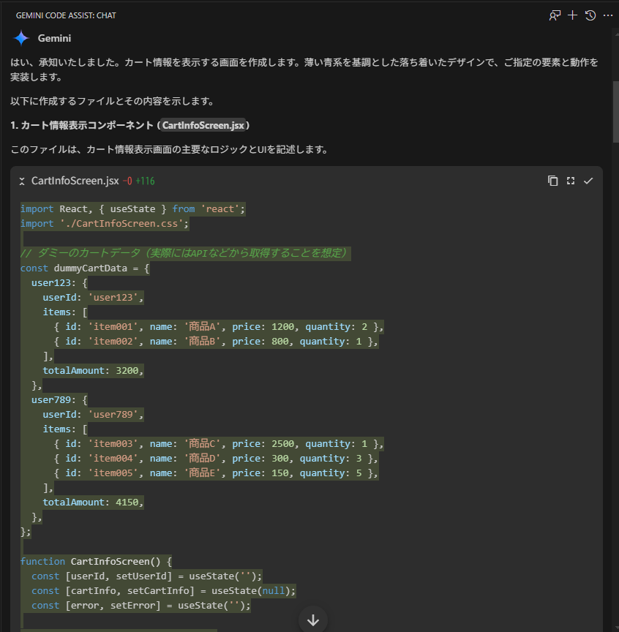Screen dimensions: 619x632
Task: Collapse the CartInfoScreen.jsx code block
Action: pos(22,181)
